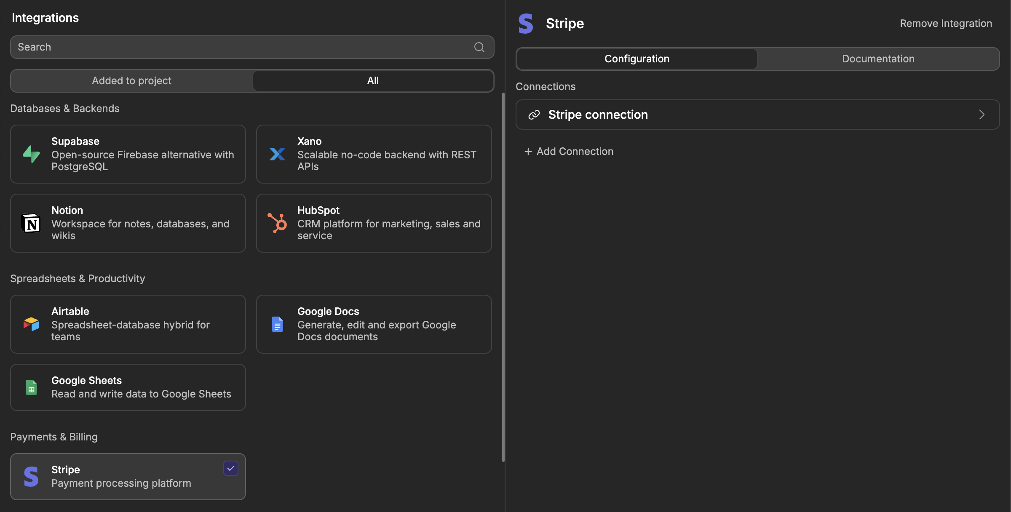
Task: Click the Stripe S logo in the Payments card
Action: (31, 477)
